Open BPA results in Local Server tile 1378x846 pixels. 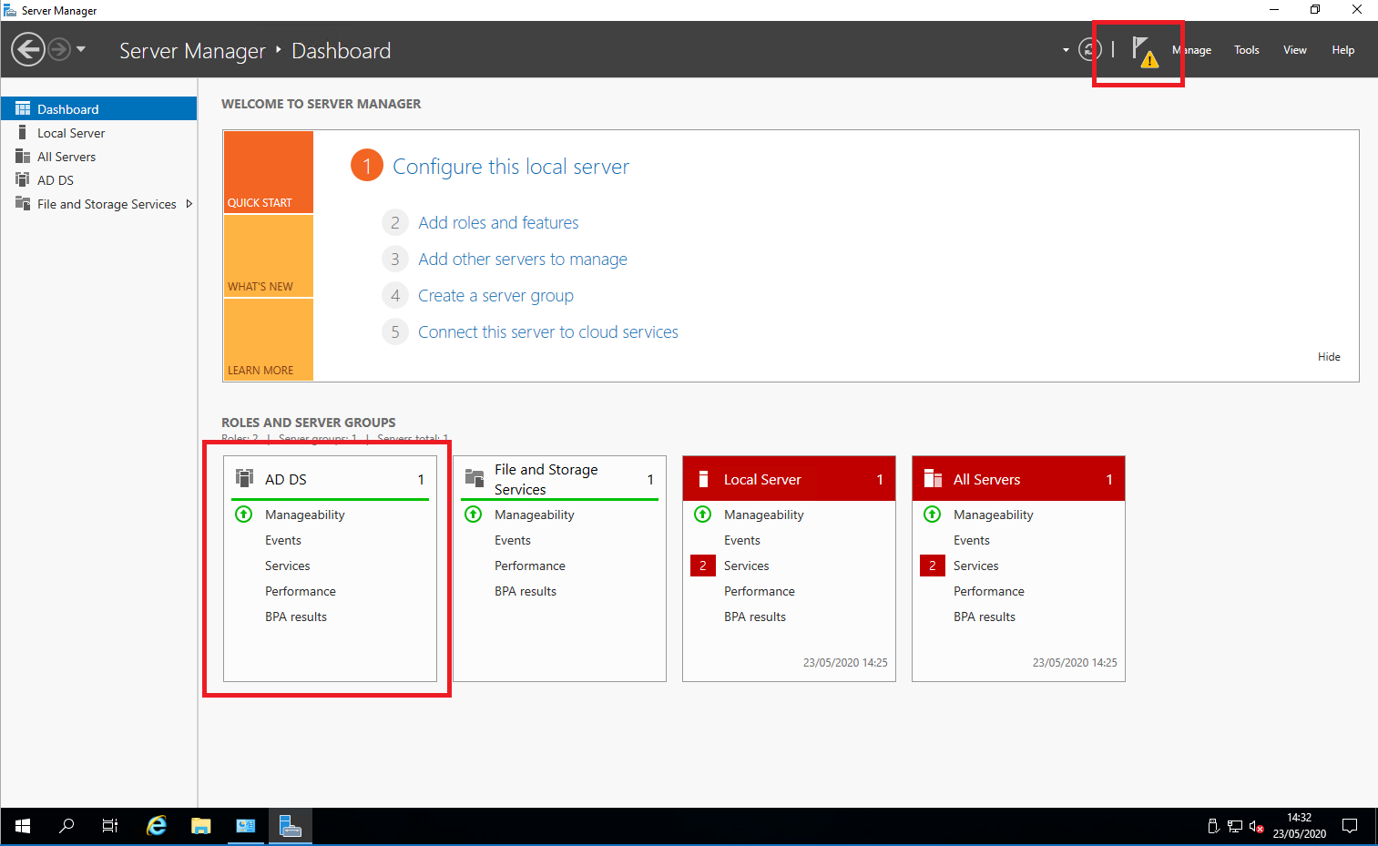coord(755,617)
